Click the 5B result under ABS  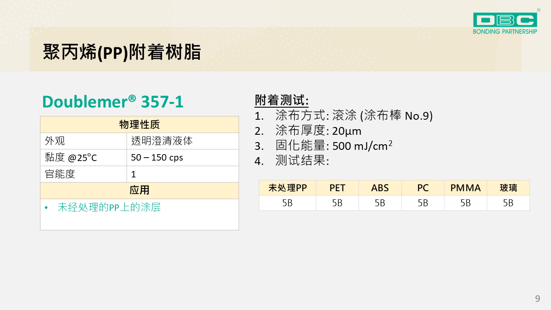click(380, 203)
